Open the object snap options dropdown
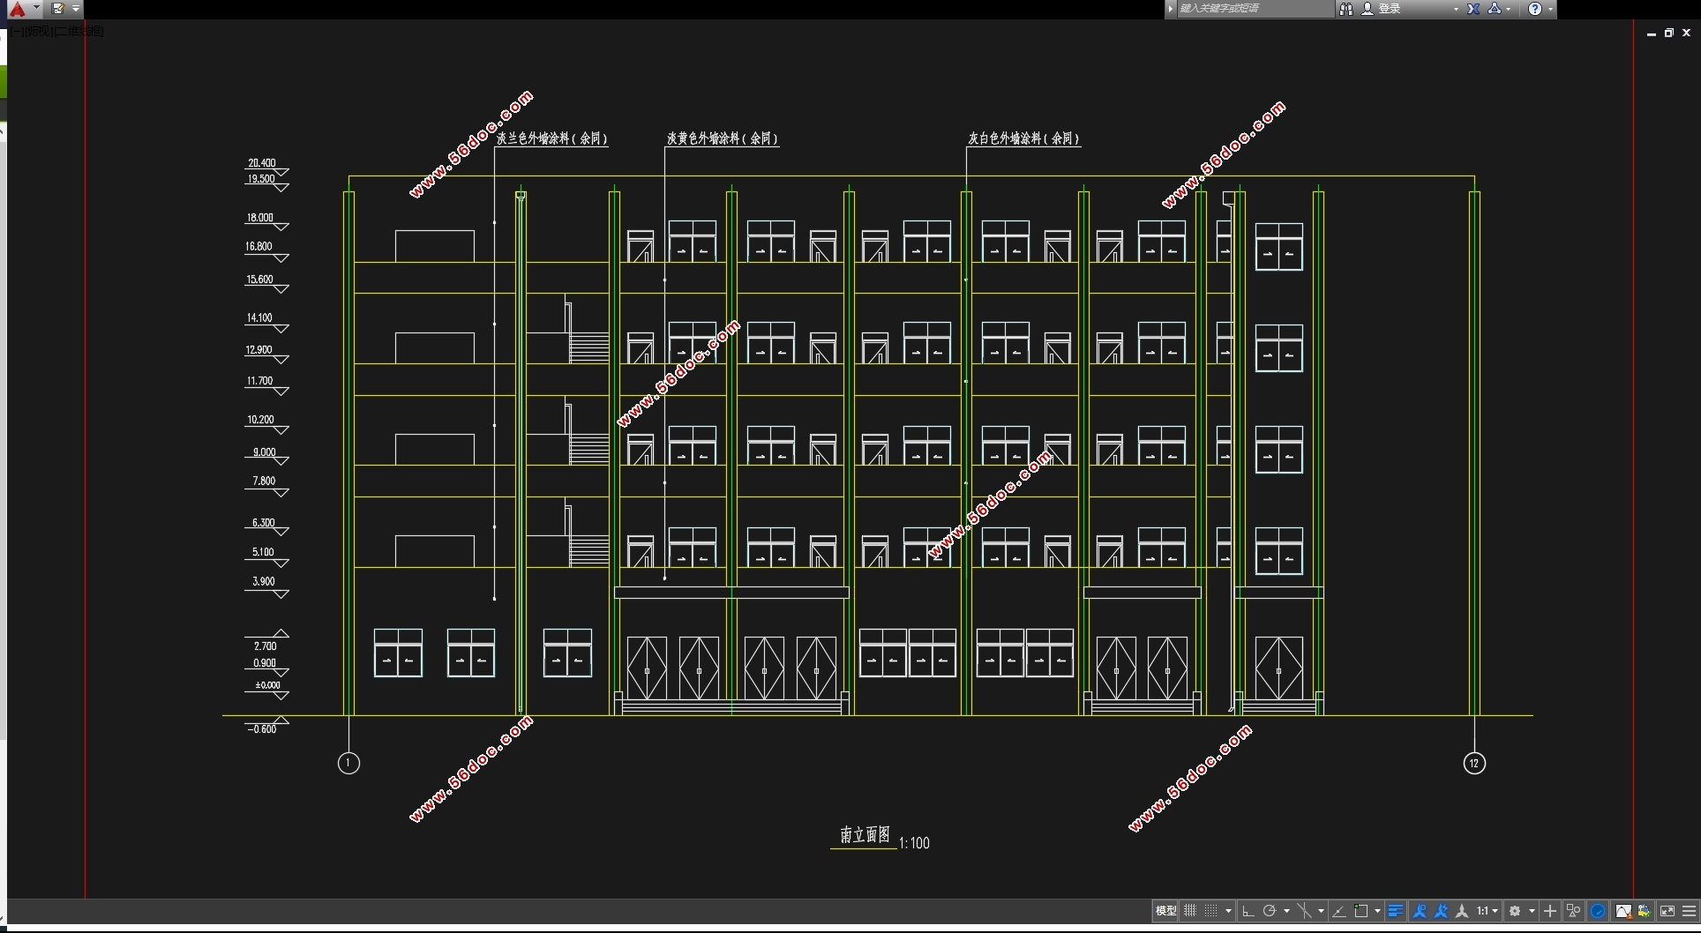 (1377, 911)
